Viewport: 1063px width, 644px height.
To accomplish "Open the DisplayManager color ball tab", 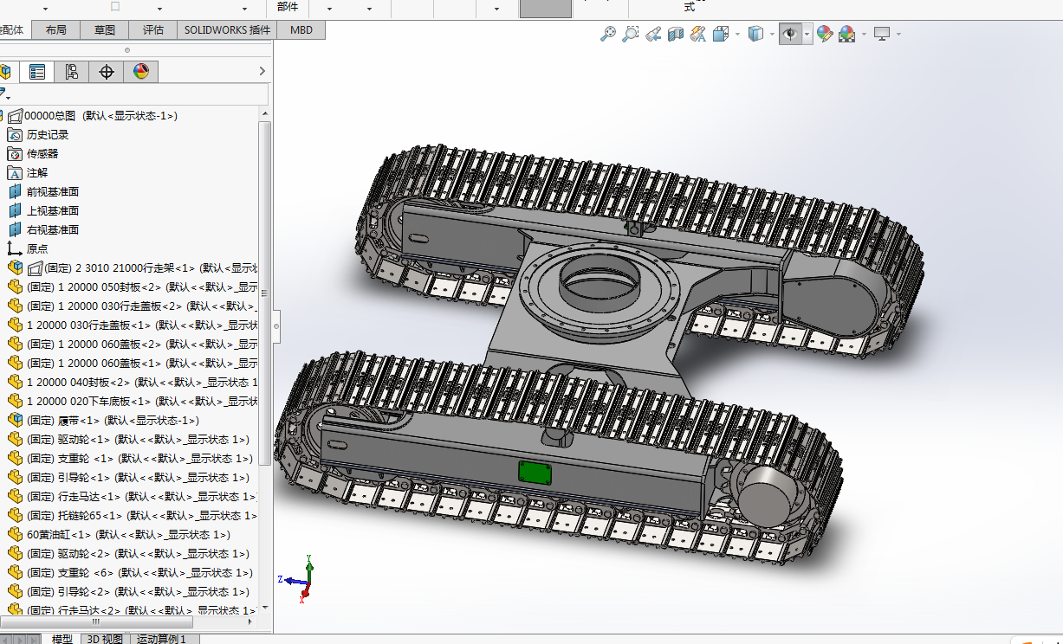I will 141,72.
